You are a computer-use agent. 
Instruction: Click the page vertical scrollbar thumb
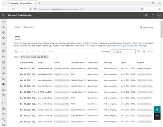(x=162, y=30)
